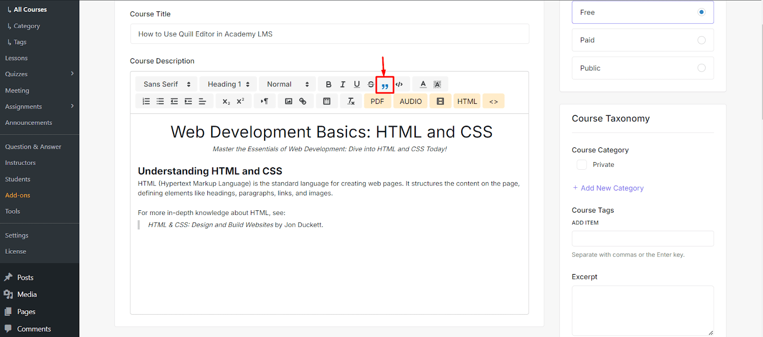Toggle right-to-left text direction
763x337 pixels.
(264, 101)
